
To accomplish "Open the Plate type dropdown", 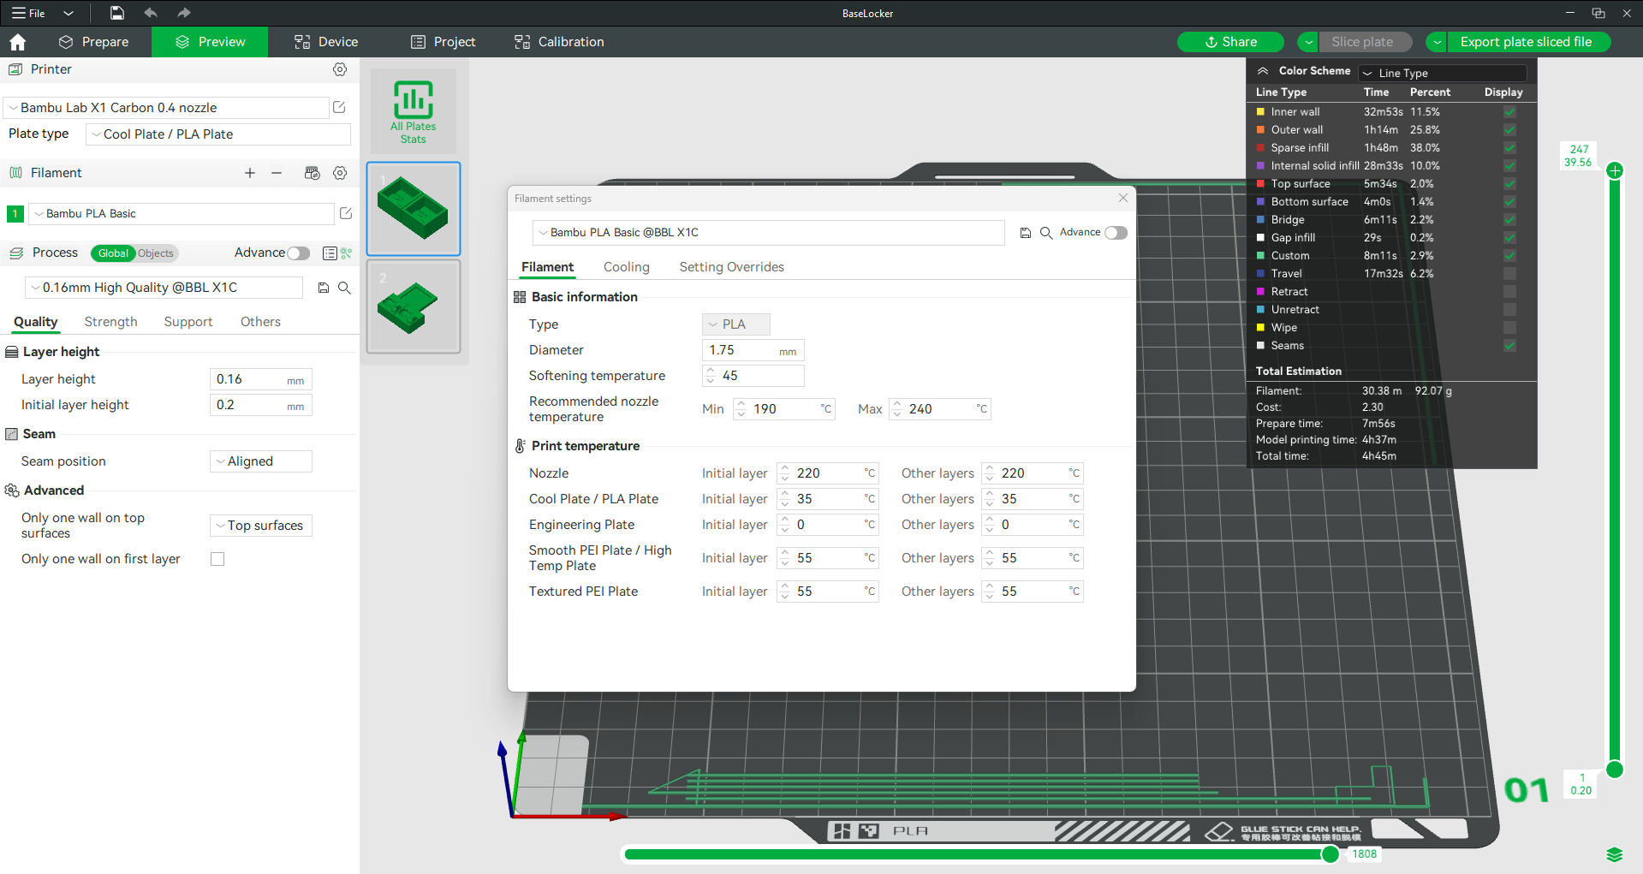I will (x=218, y=134).
